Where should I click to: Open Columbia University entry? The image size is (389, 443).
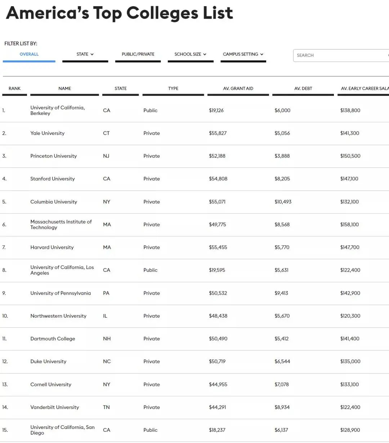point(54,202)
